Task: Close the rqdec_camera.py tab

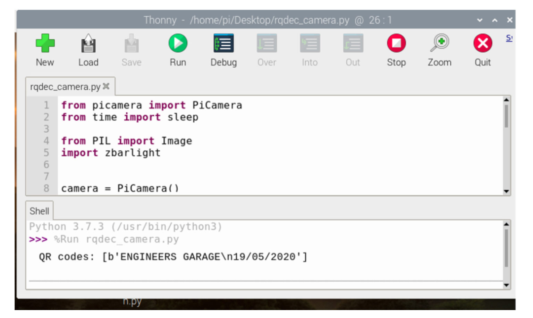Action: 106,87
